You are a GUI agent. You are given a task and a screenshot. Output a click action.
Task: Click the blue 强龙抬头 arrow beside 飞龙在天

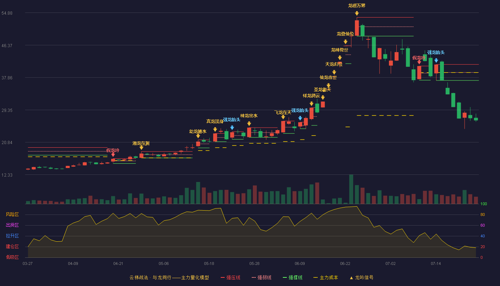click(x=300, y=118)
